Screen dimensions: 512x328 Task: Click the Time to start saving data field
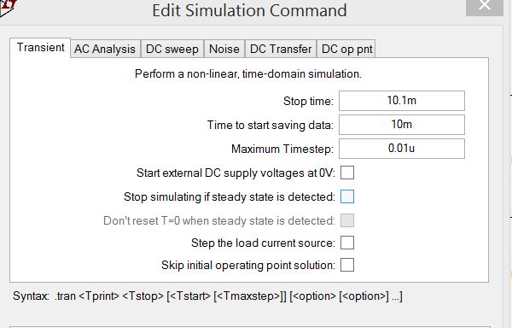click(x=402, y=125)
